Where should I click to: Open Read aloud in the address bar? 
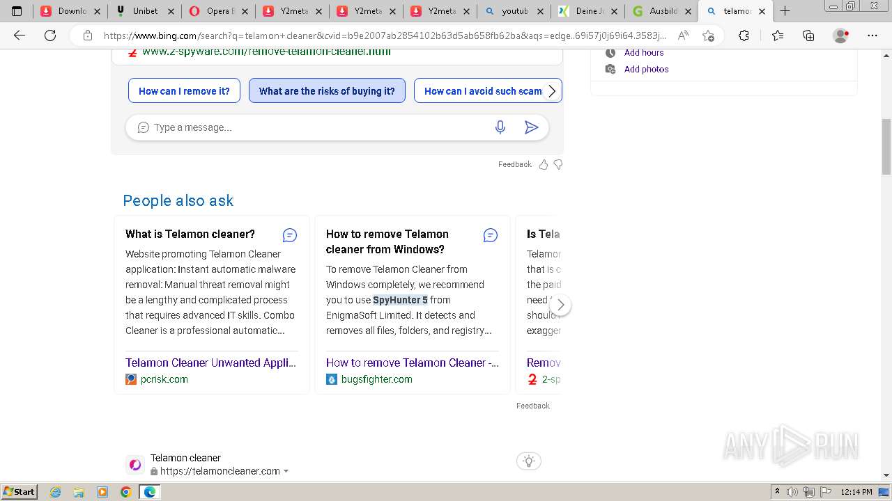[x=683, y=35]
